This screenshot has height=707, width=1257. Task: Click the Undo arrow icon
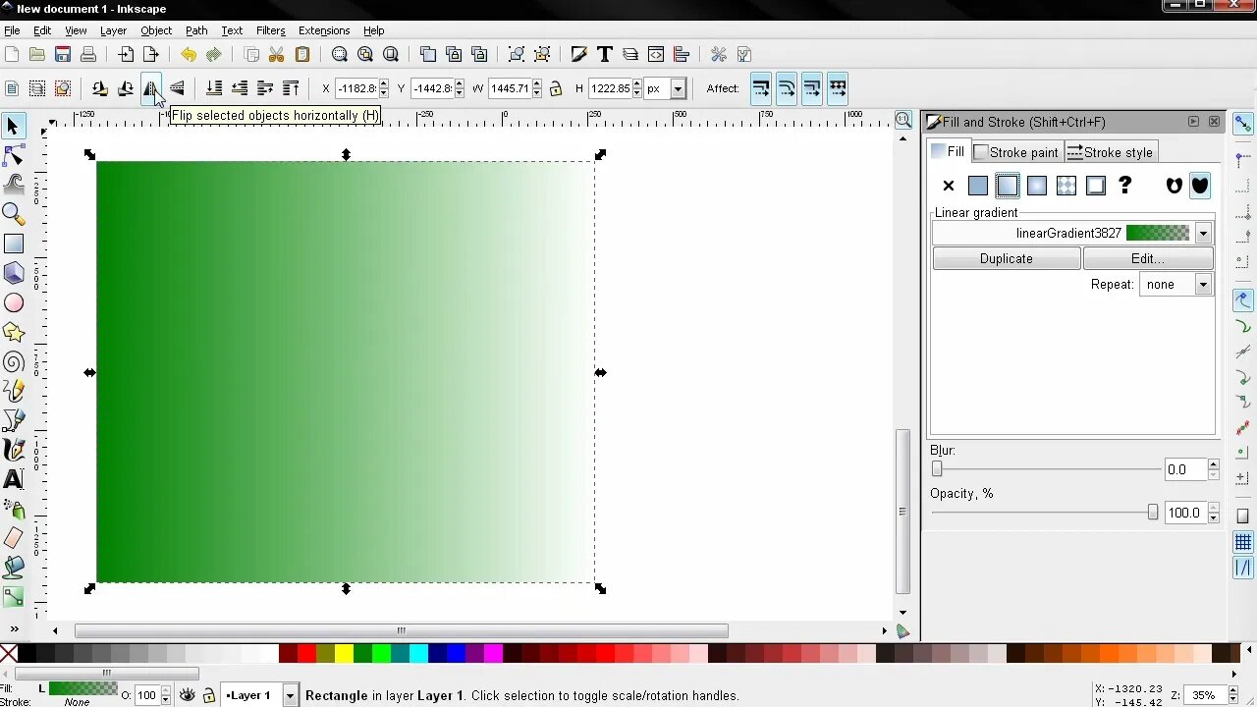189,54
